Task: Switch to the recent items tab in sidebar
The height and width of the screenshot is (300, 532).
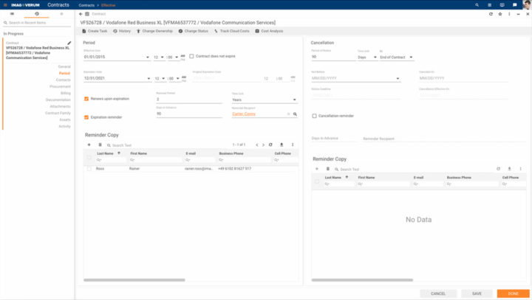Action: (37, 14)
